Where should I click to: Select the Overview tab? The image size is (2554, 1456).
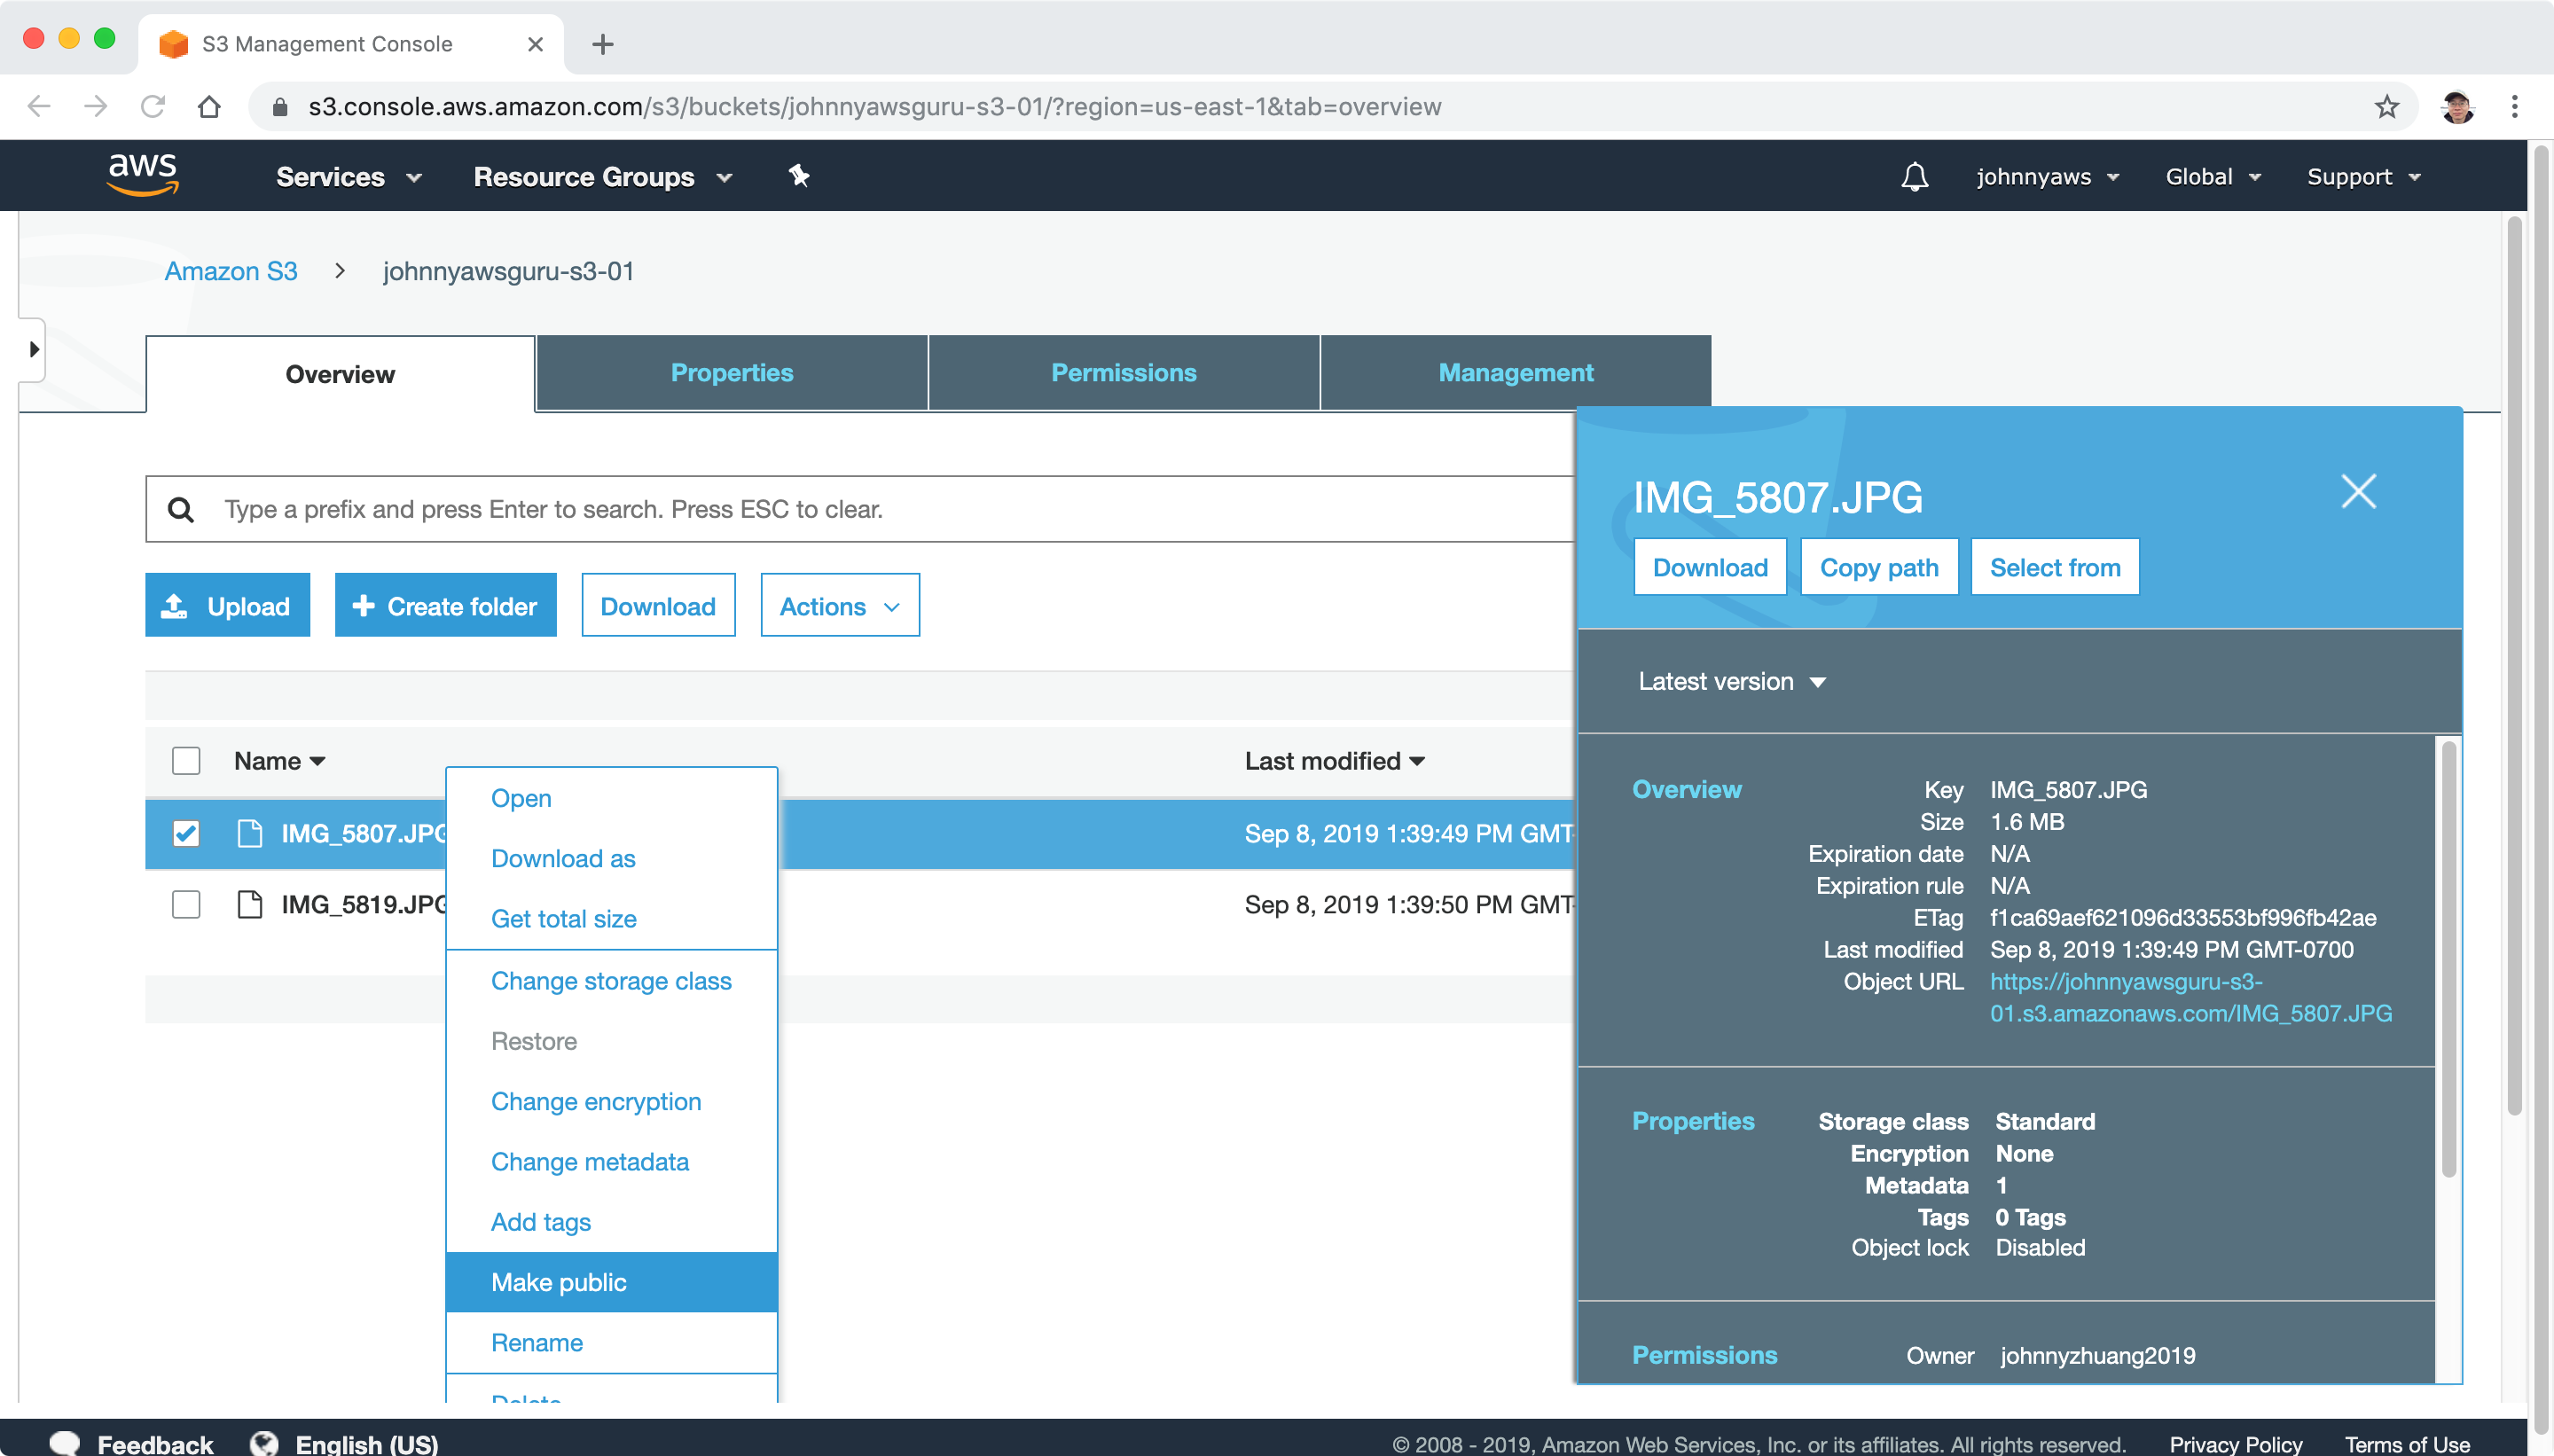[340, 374]
